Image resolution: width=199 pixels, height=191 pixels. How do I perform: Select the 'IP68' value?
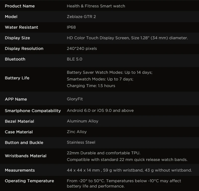click(71, 27)
